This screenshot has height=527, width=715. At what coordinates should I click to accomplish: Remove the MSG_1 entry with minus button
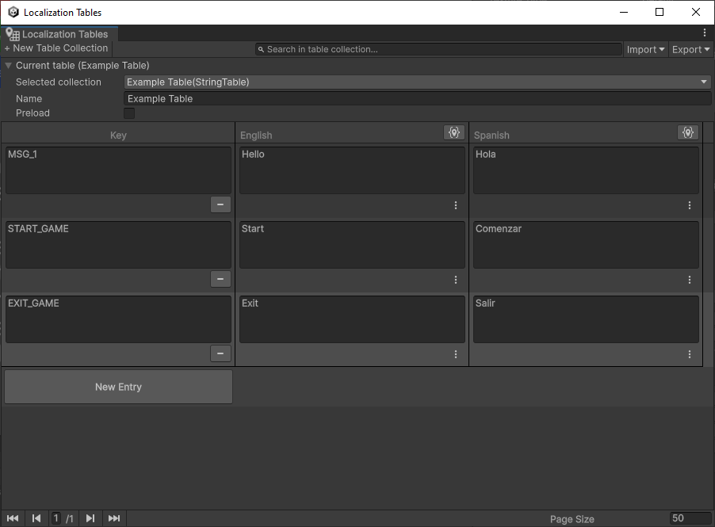tap(220, 205)
